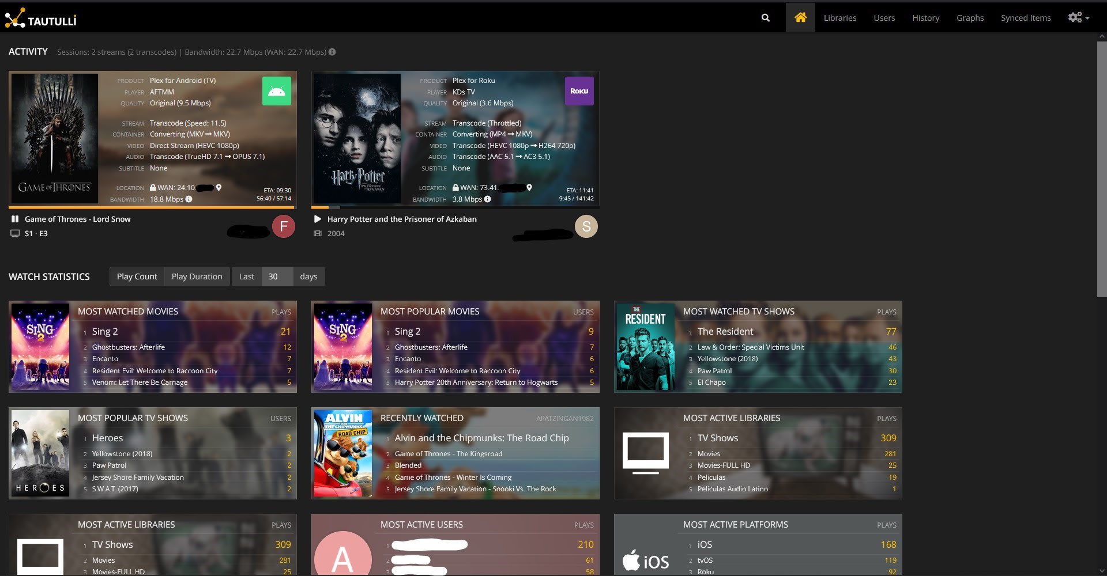Open the search in the navigation bar
This screenshot has width=1107, height=576.
click(765, 17)
